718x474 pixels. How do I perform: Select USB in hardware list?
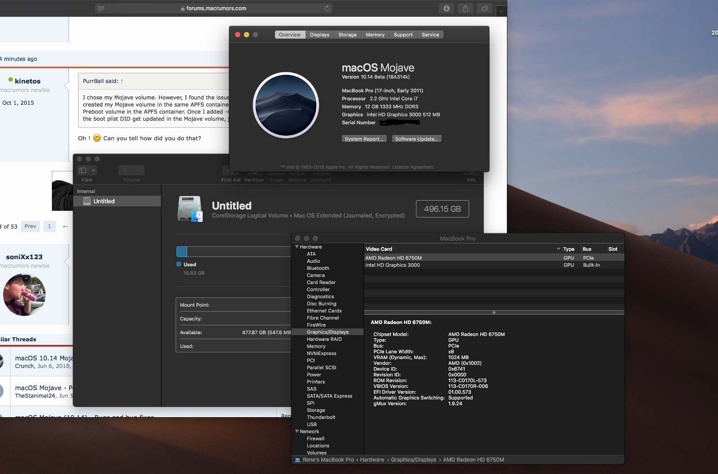click(x=312, y=424)
